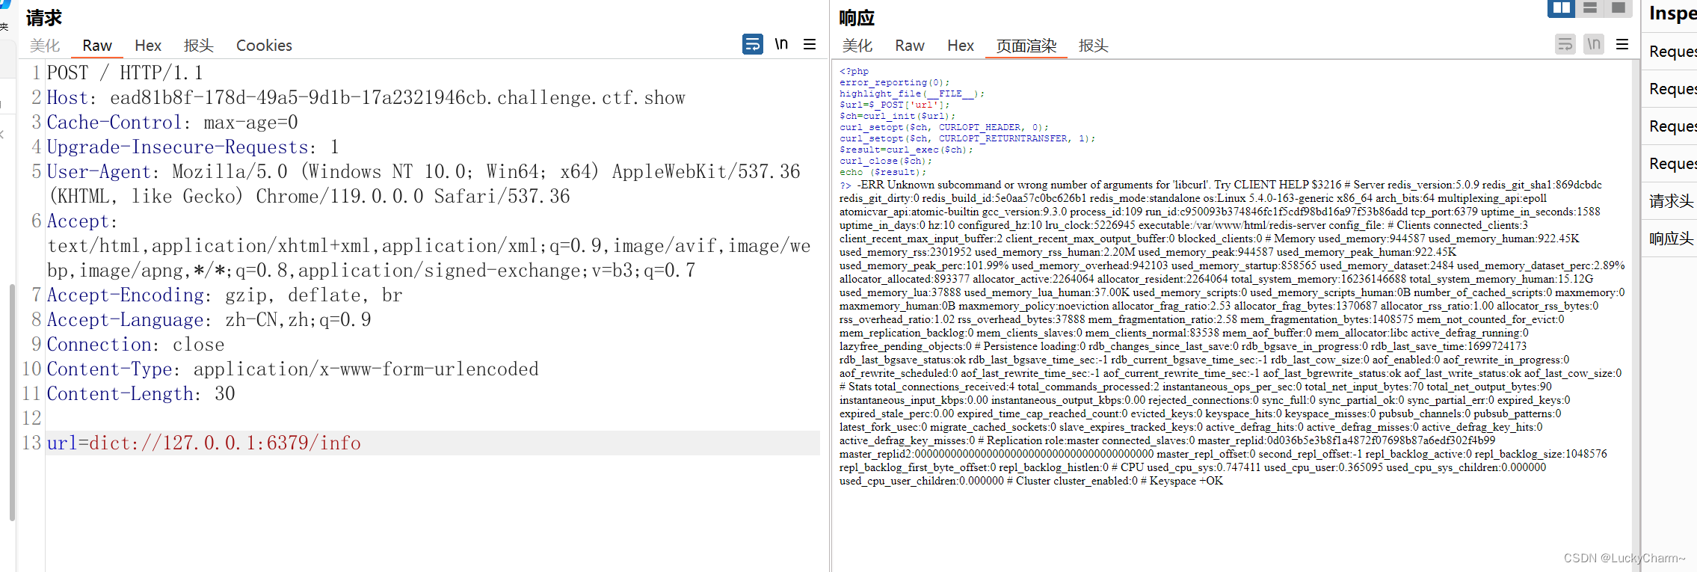Viewport: 1697px width, 572px height.
Task: Select the response Raw tab
Action: (910, 46)
